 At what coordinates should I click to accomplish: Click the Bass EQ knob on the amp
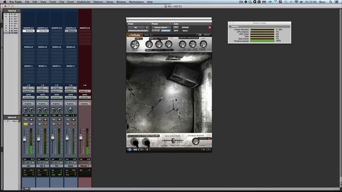[x=149, y=44]
